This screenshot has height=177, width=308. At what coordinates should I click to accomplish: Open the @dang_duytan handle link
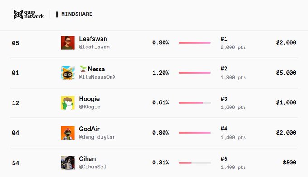tap(97, 137)
